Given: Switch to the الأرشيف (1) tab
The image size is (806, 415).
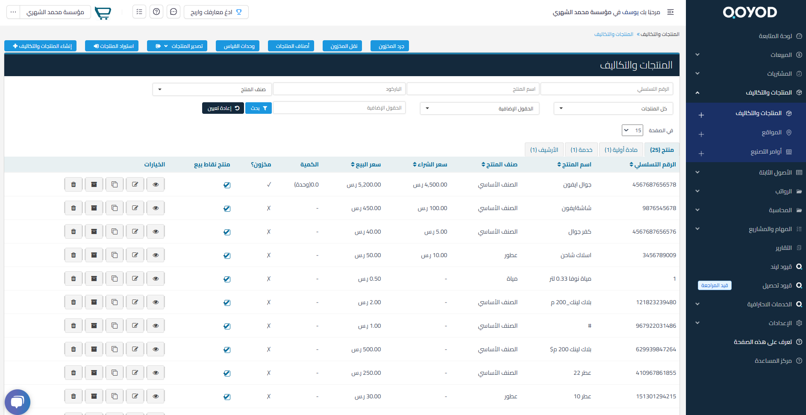Looking at the screenshot, I should click(544, 150).
